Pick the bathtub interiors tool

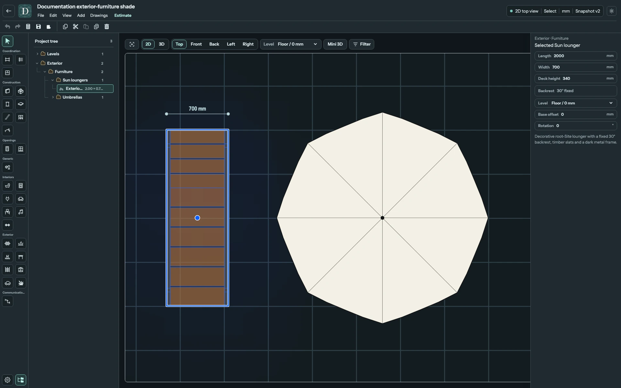(x=7, y=186)
